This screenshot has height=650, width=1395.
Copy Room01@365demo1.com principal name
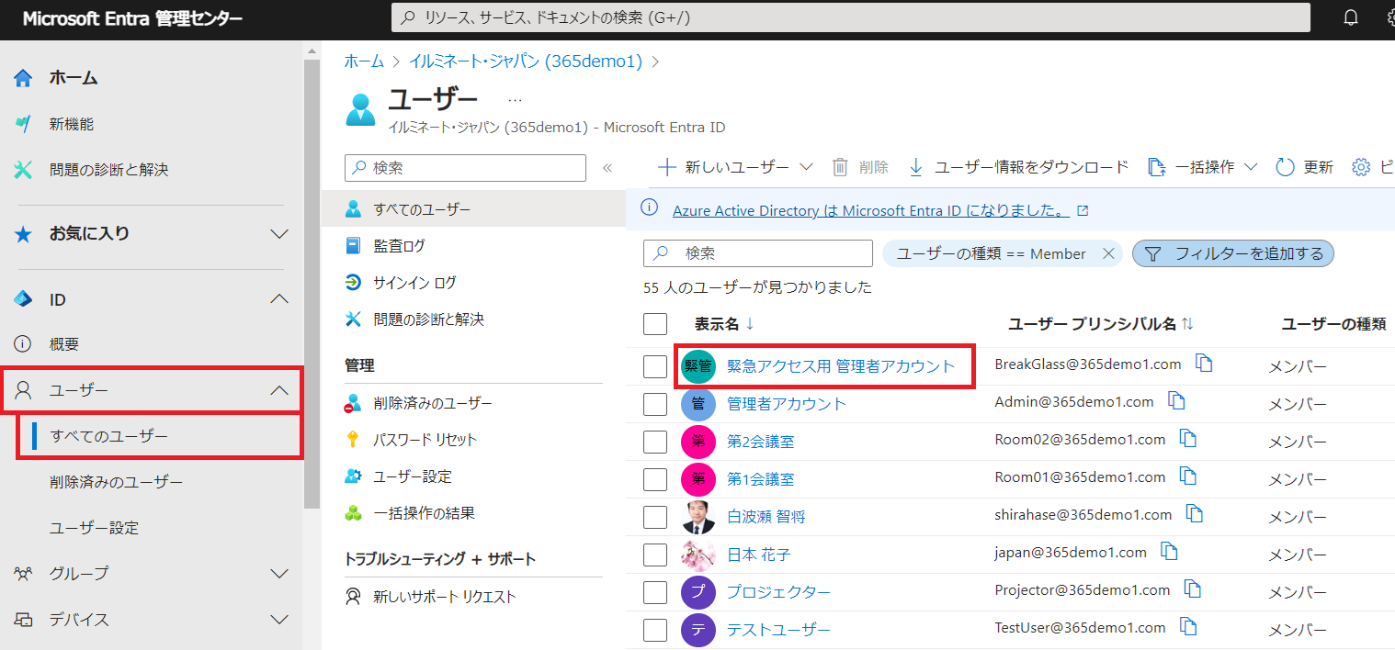pyautogui.click(x=1188, y=476)
